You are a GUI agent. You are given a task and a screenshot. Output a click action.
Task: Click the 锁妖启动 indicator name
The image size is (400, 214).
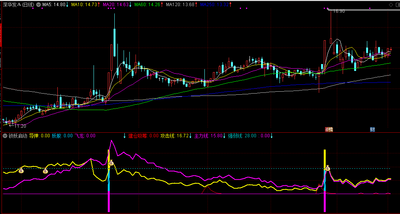[x=18, y=136]
